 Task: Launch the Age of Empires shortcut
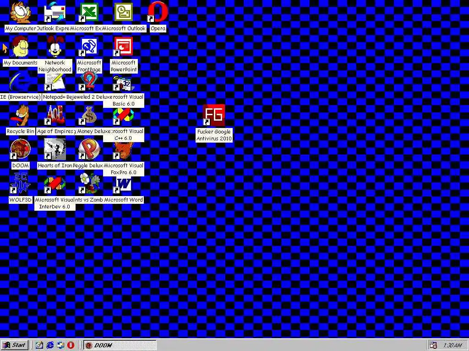(x=55, y=115)
